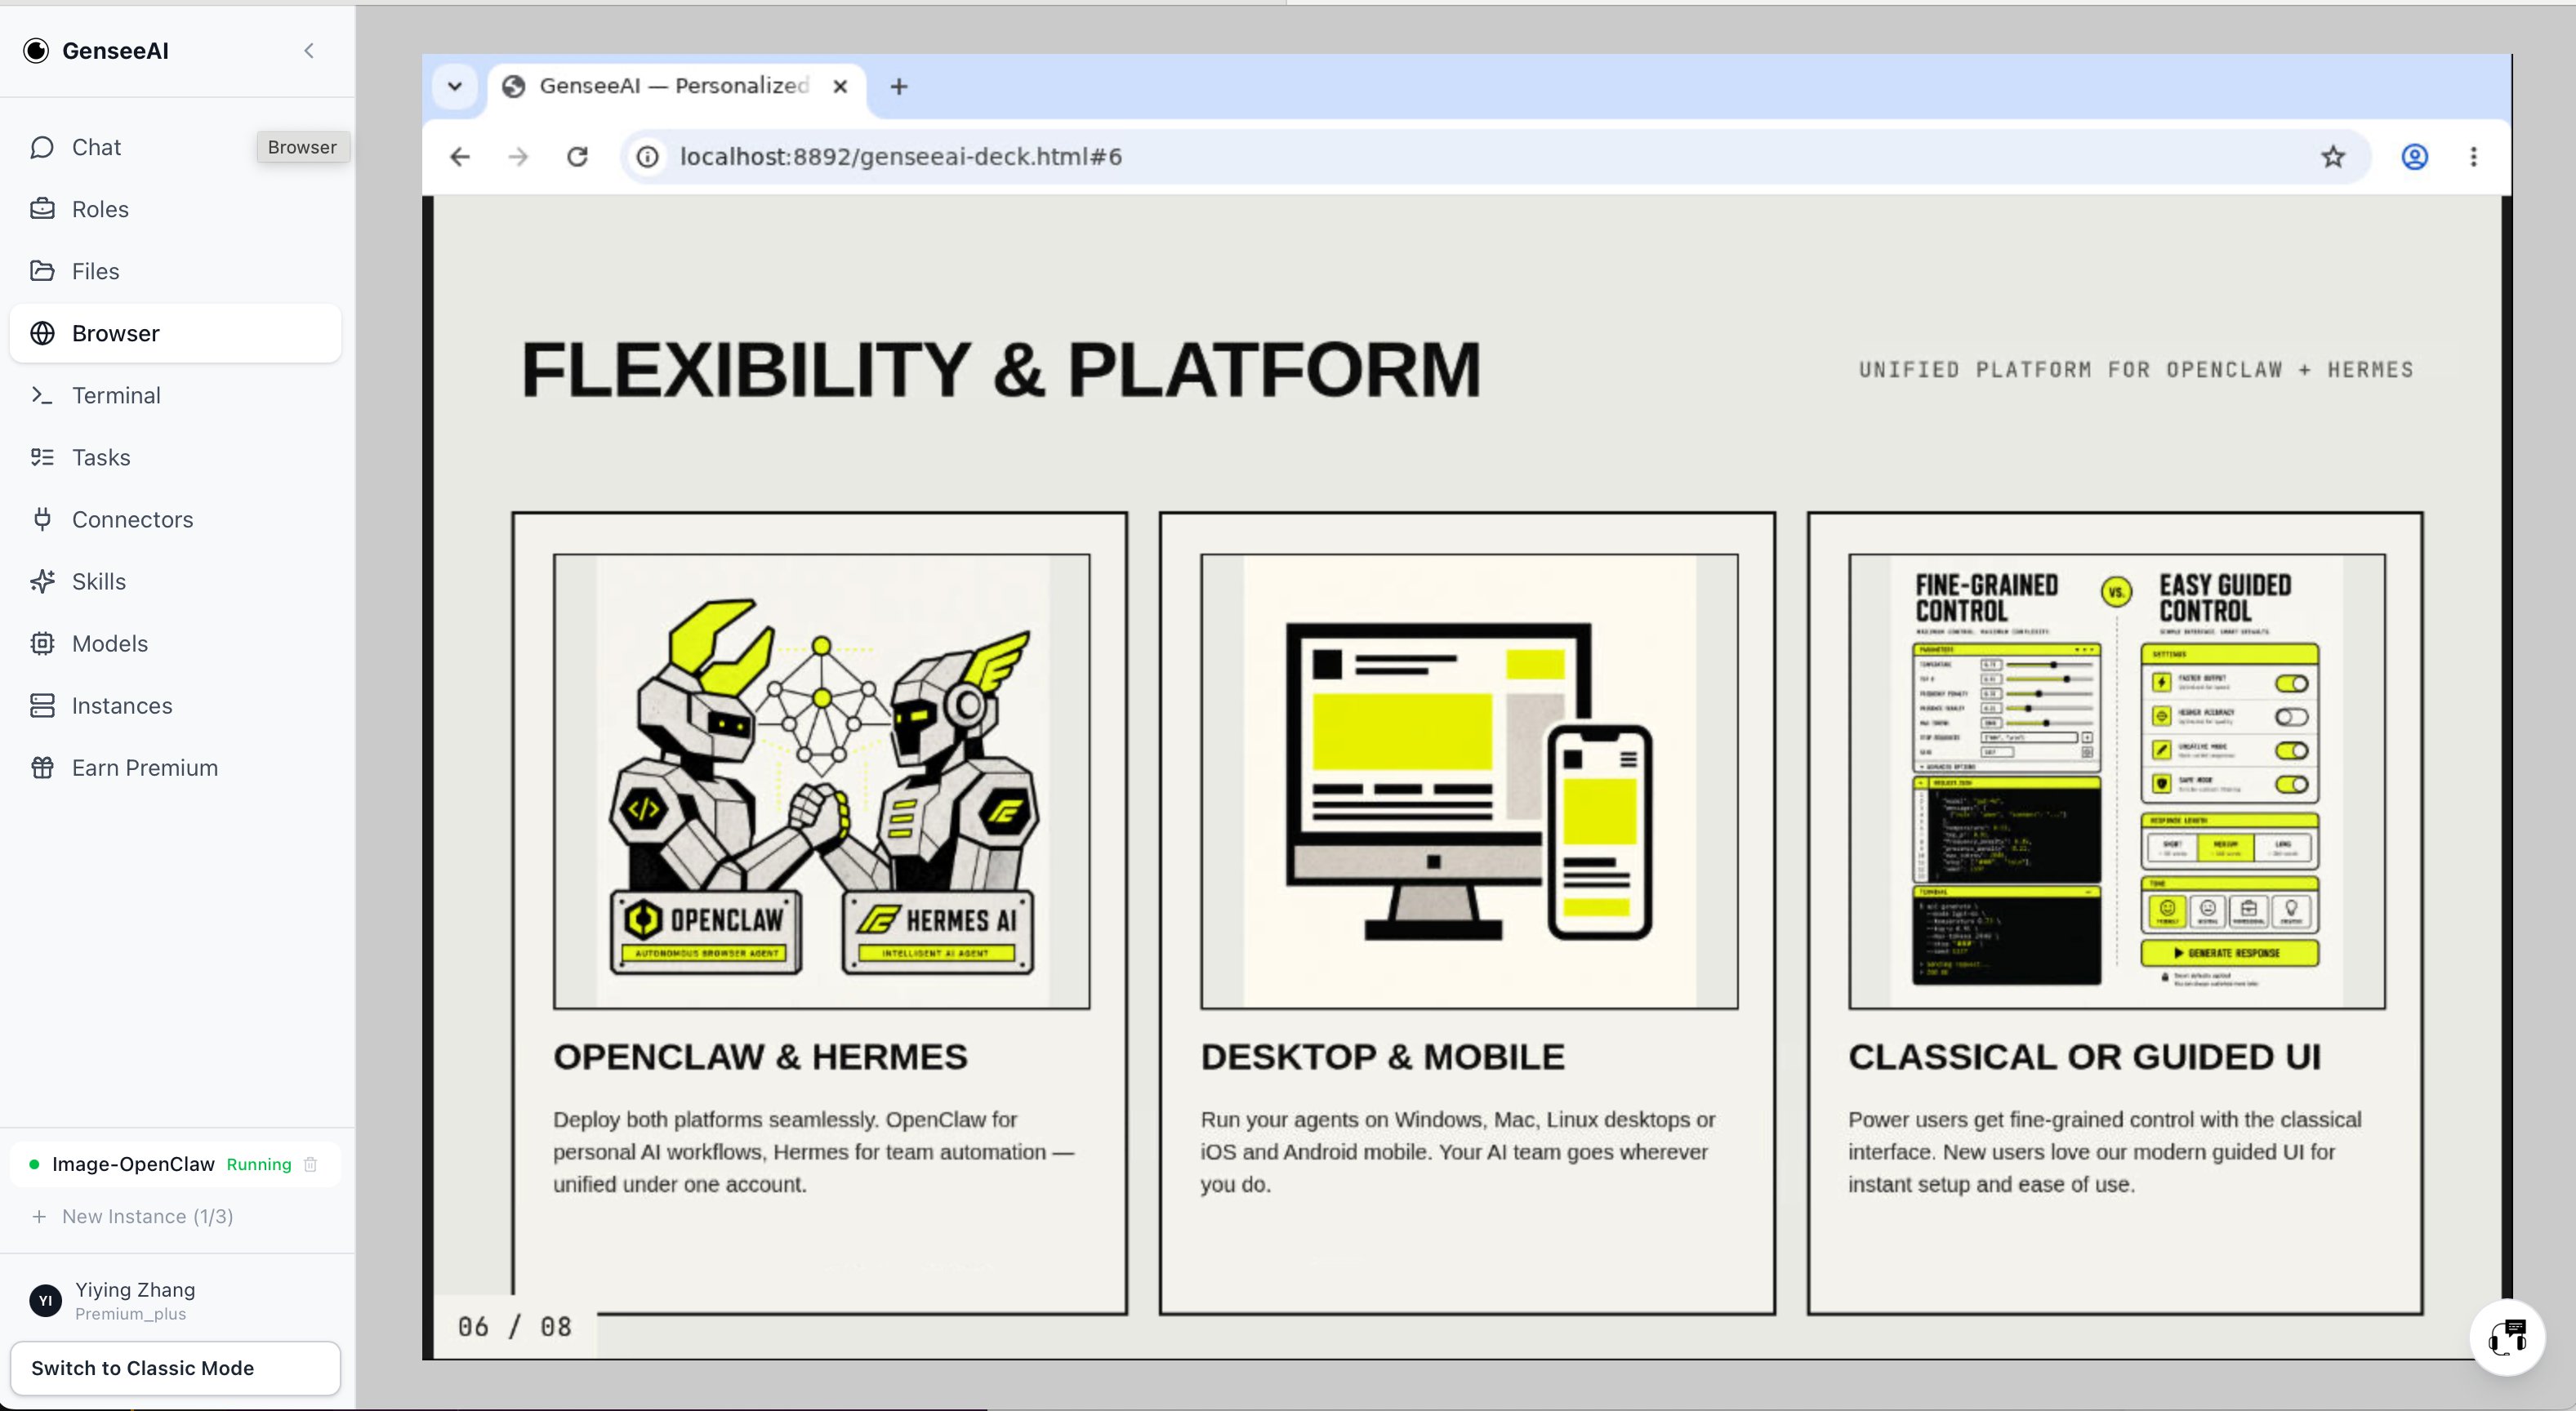Collapse the GenseeAI sidebar chevron
Screen dimensions: 2576x1411
pos(309,51)
